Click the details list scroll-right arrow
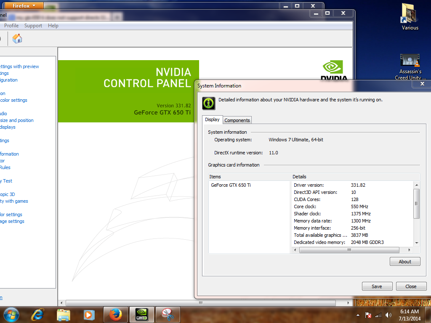This screenshot has width=431, height=323. point(409,250)
